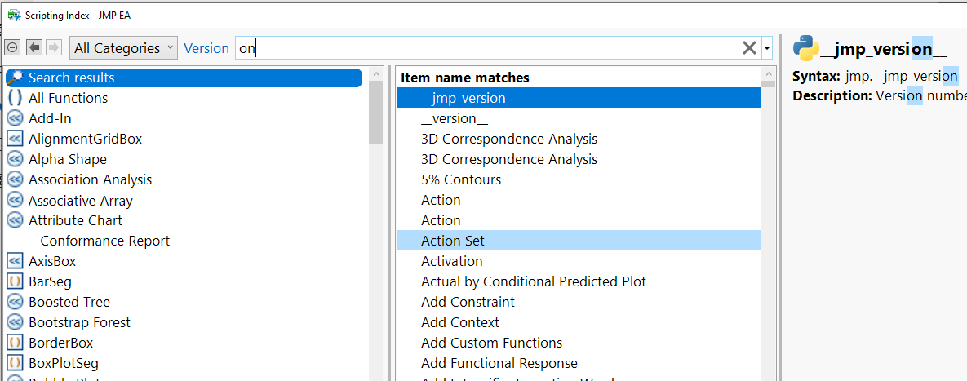
Task: Select Association Analysis in category list
Action: pos(90,179)
